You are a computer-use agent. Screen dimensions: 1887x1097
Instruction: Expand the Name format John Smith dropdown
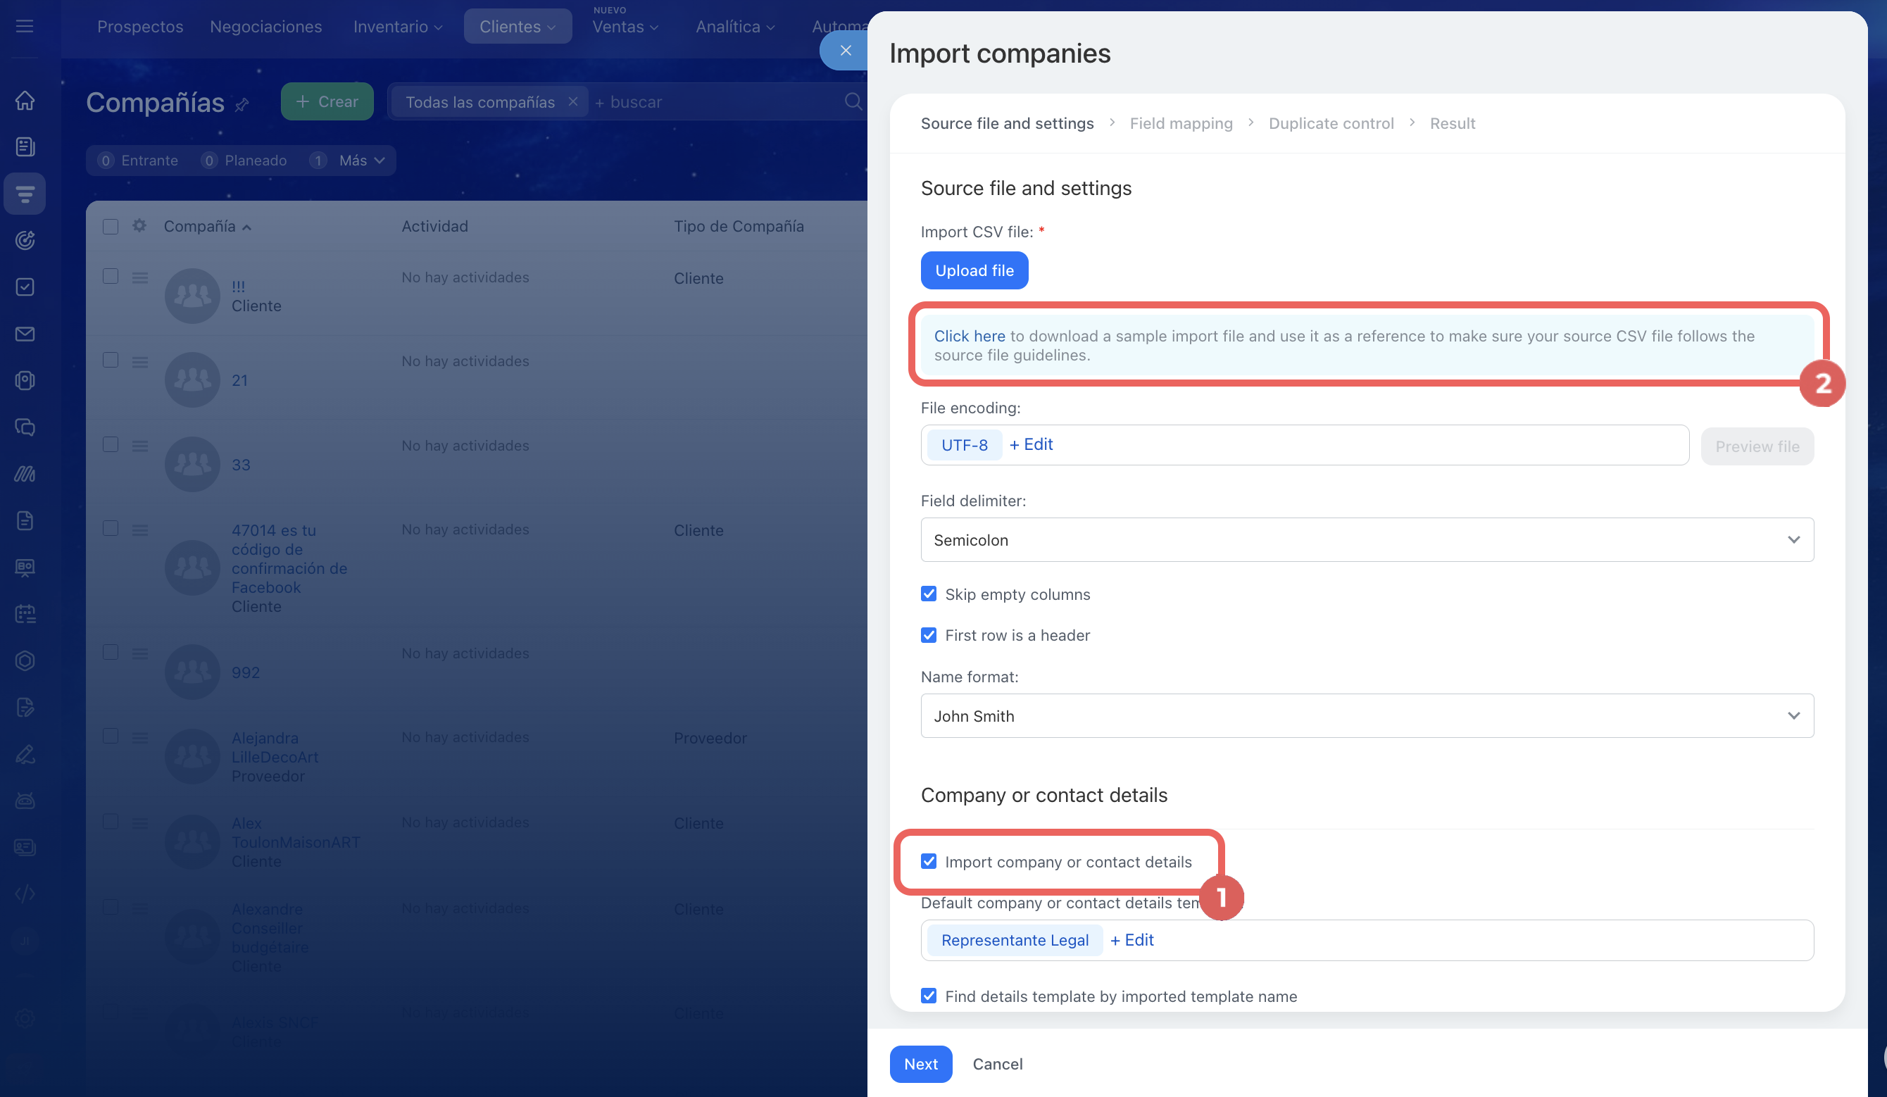(x=1367, y=716)
